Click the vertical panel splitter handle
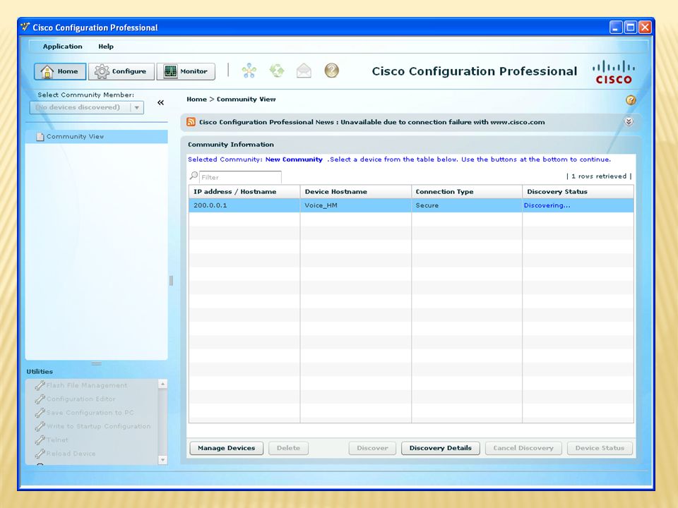678x508 pixels. coord(171,281)
